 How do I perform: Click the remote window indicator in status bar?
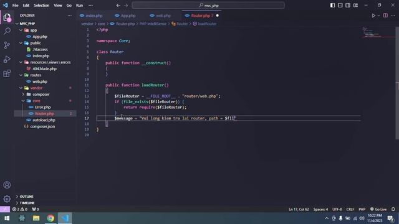(x=5, y=209)
